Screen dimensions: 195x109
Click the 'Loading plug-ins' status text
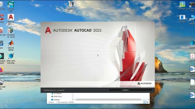(x=54, y=90)
